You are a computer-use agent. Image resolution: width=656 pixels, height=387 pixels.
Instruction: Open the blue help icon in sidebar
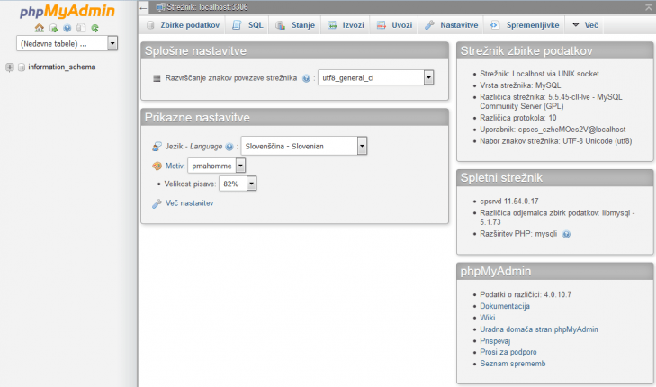67,28
